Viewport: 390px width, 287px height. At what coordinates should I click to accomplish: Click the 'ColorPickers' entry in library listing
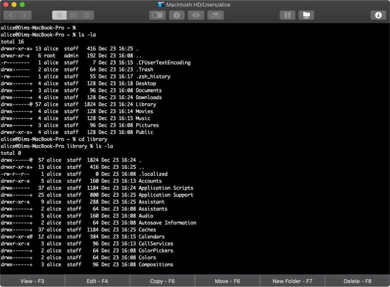[156, 251]
